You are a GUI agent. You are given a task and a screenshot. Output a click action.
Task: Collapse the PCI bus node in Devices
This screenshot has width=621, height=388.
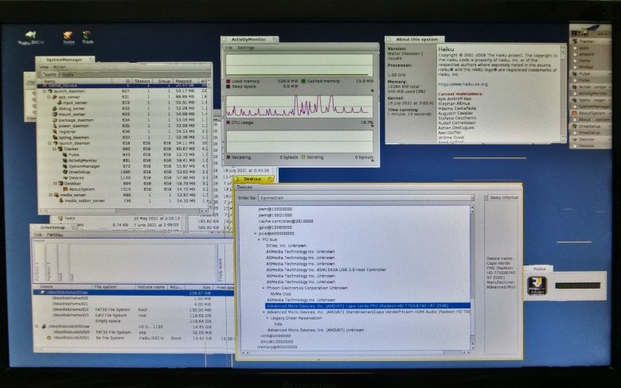coord(259,239)
